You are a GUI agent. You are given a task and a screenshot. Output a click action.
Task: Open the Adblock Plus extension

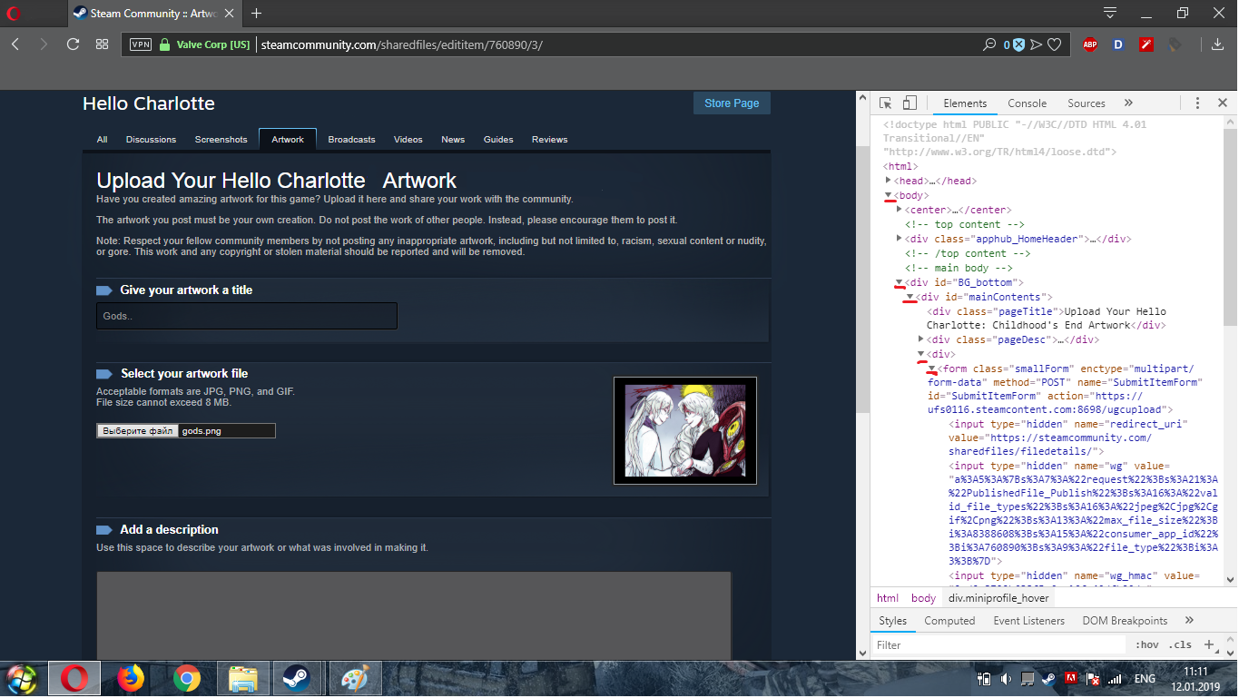[x=1090, y=44]
